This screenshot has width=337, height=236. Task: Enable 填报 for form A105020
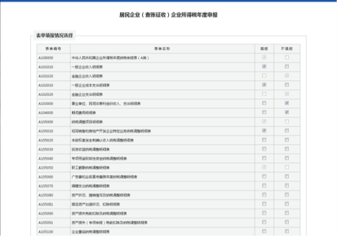pos(264,140)
